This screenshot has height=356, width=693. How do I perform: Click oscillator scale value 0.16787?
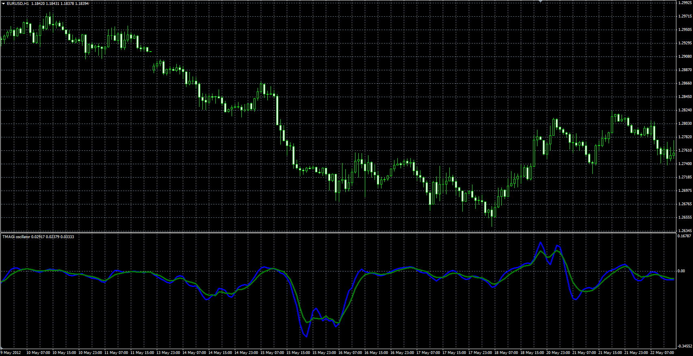(684, 236)
